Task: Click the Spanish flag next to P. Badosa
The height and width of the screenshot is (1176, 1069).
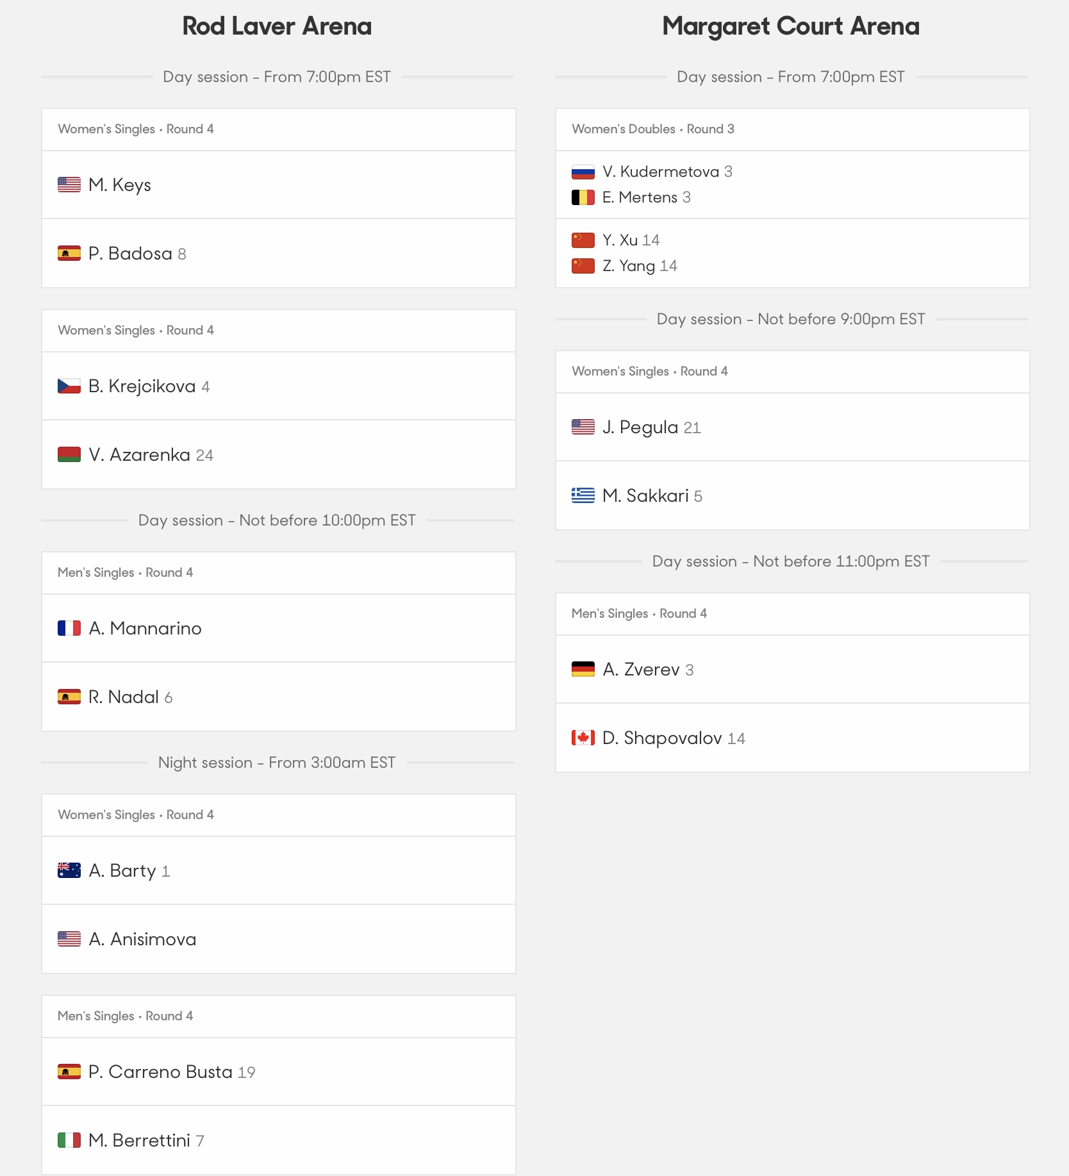Action: pyautogui.click(x=69, y=253)
